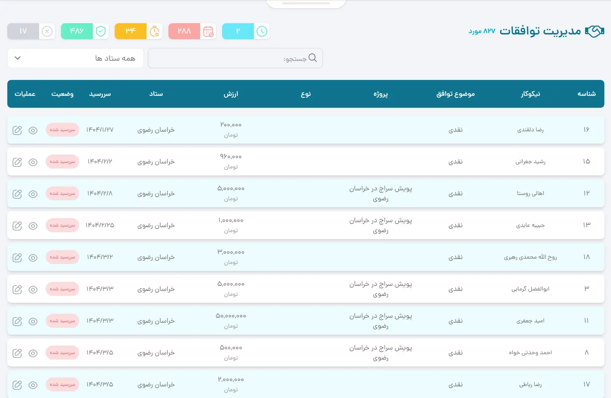View details eye icon for احمد وحدتی خواه
The width and height of the screenshot is (611, 398).
pos(33,353)
